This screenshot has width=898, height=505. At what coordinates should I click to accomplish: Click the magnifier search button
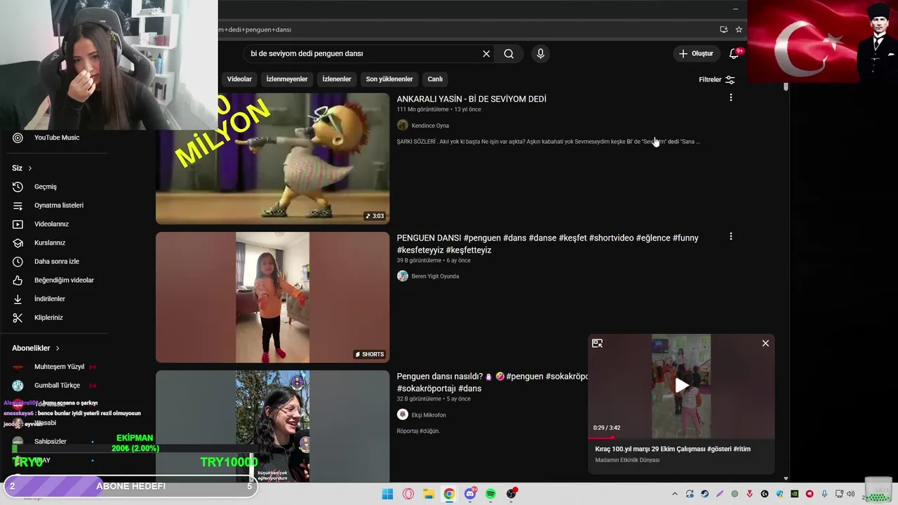click(509, 53)
